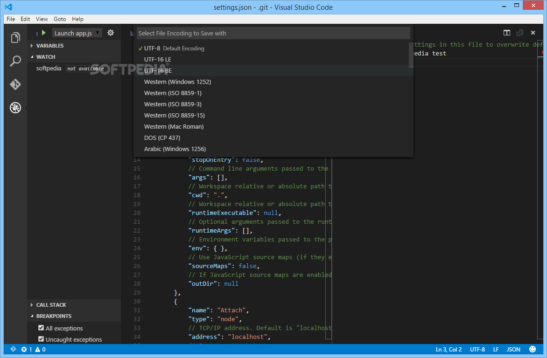Open the Git source control view
The height and width of the screenshot is (358, 547).
click(x=15, y=84)
